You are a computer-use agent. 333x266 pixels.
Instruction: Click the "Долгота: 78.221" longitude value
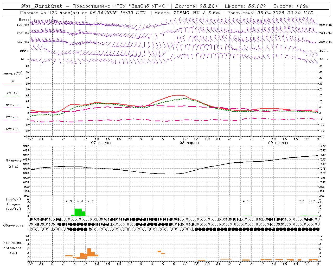coord(196,6)
